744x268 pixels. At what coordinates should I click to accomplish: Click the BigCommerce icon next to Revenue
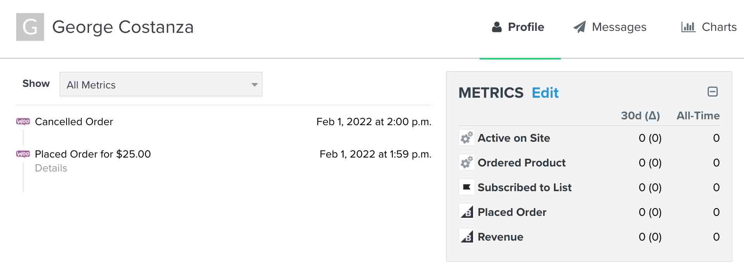pyautogui.click(x=466, y=237)
